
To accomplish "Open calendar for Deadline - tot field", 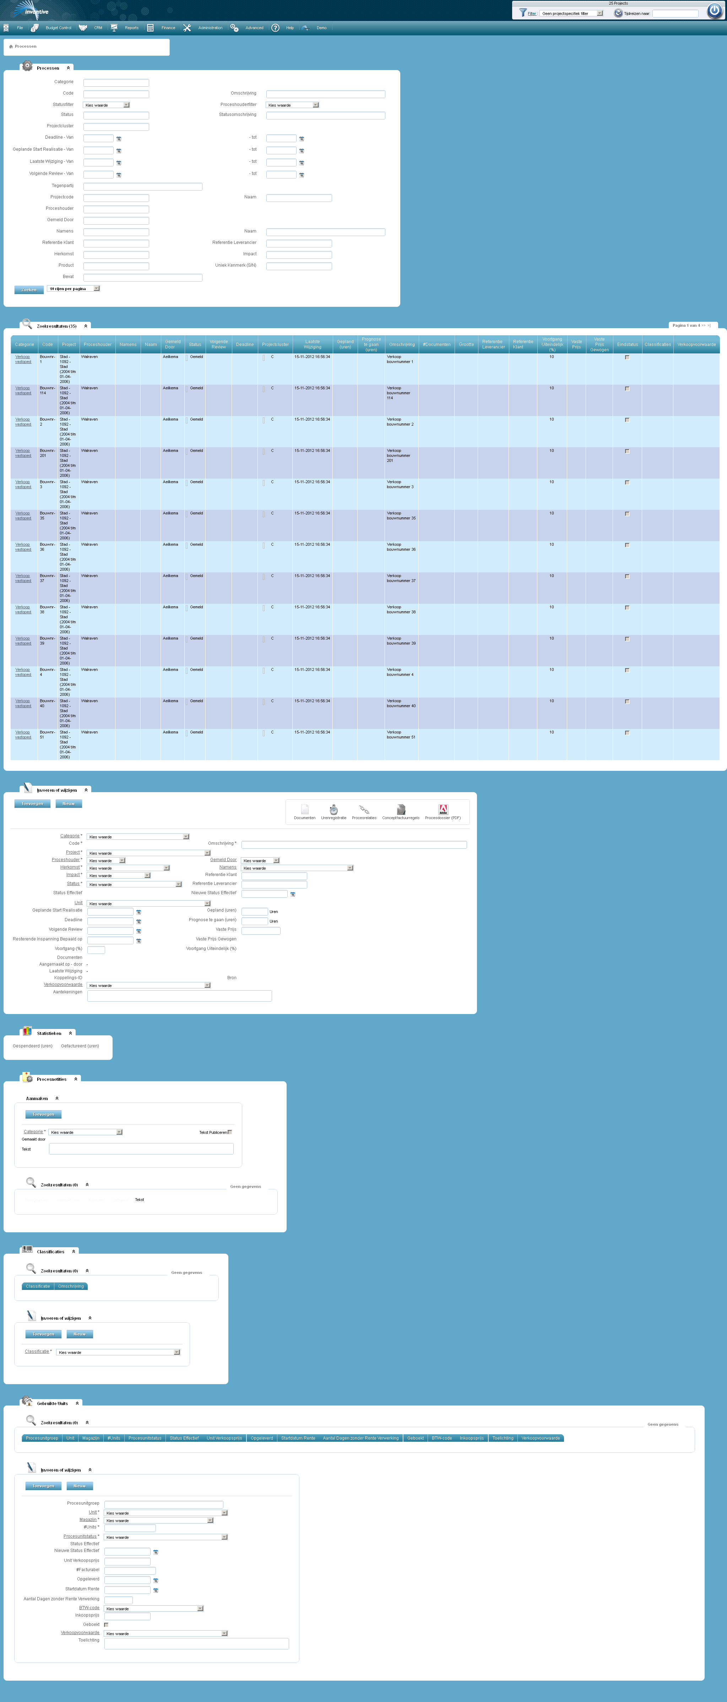I will 302,139.
